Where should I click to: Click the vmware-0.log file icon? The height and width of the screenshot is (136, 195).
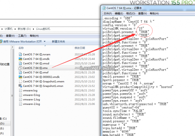click(20, 95)
